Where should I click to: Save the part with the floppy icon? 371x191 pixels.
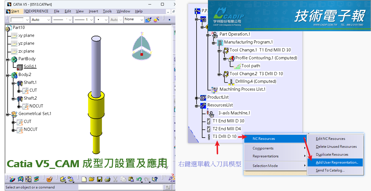coord(100,179)
